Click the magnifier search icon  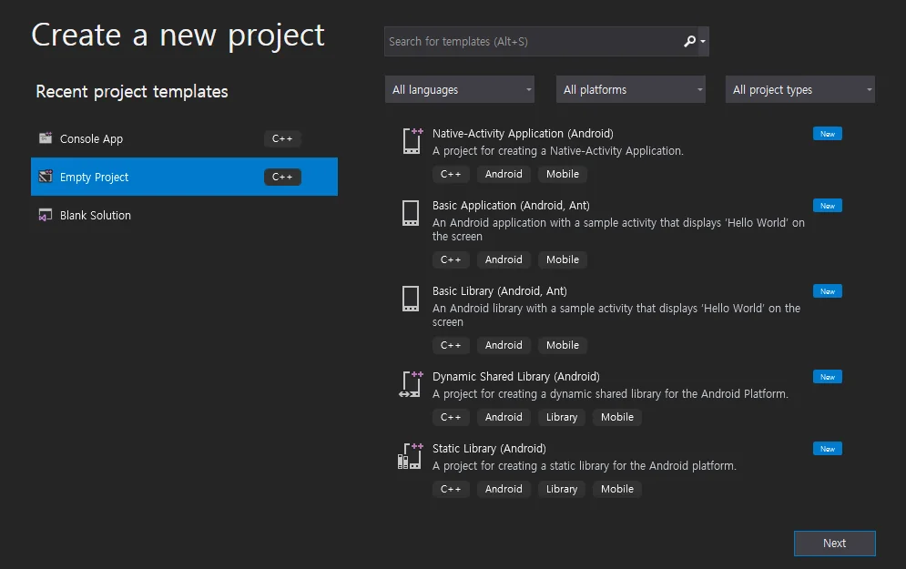pos(689,41)
